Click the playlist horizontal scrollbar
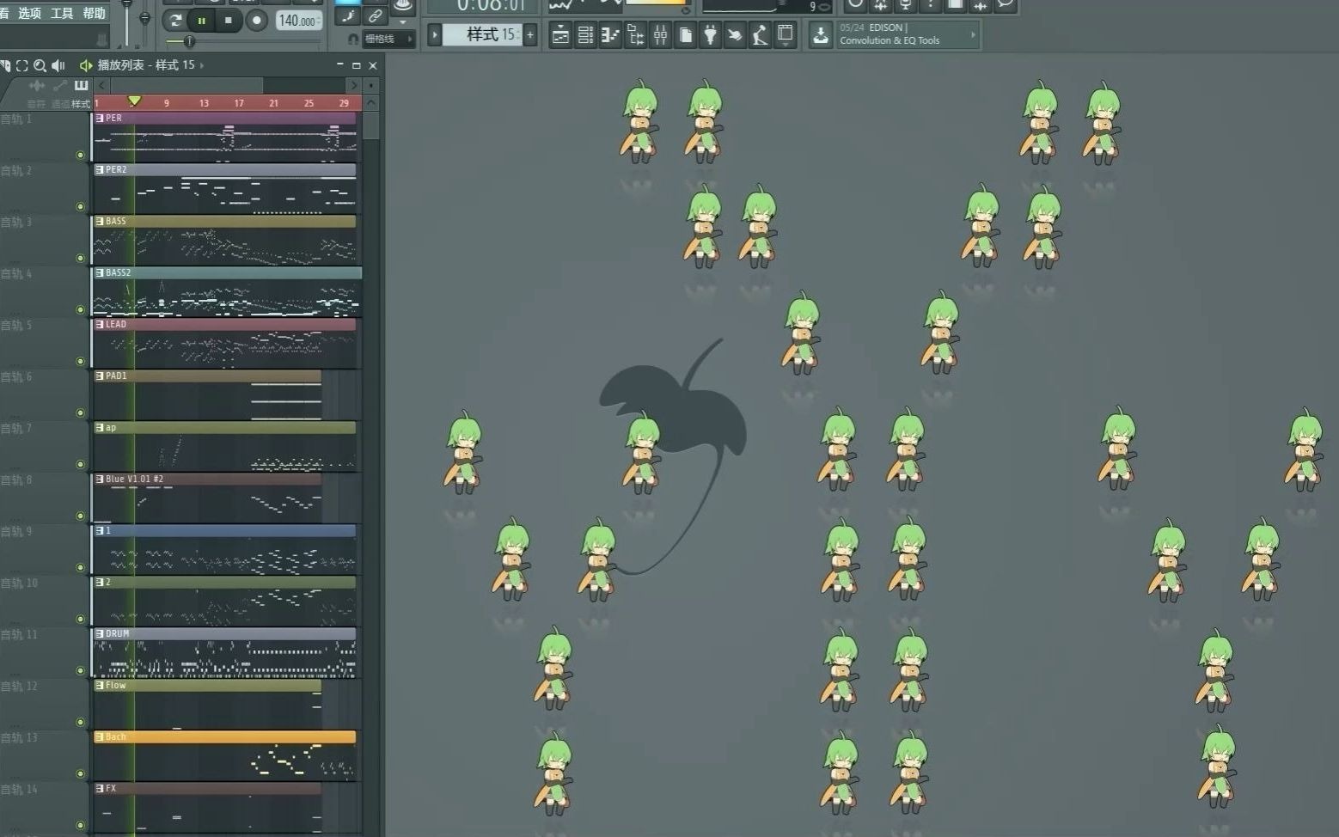1339x837 pixels. coord(186,85)
